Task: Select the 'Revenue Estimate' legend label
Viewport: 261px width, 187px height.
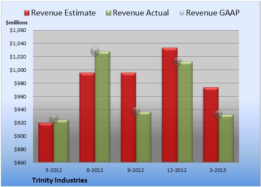Action: 63,13
